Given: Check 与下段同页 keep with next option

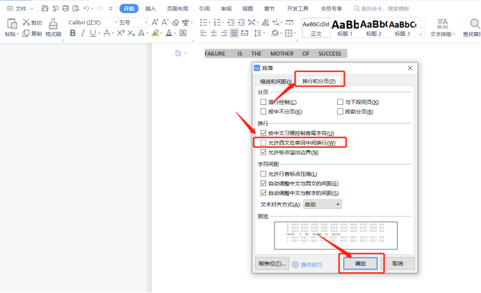Looking at the screenshot, I should tap(340, 102).
